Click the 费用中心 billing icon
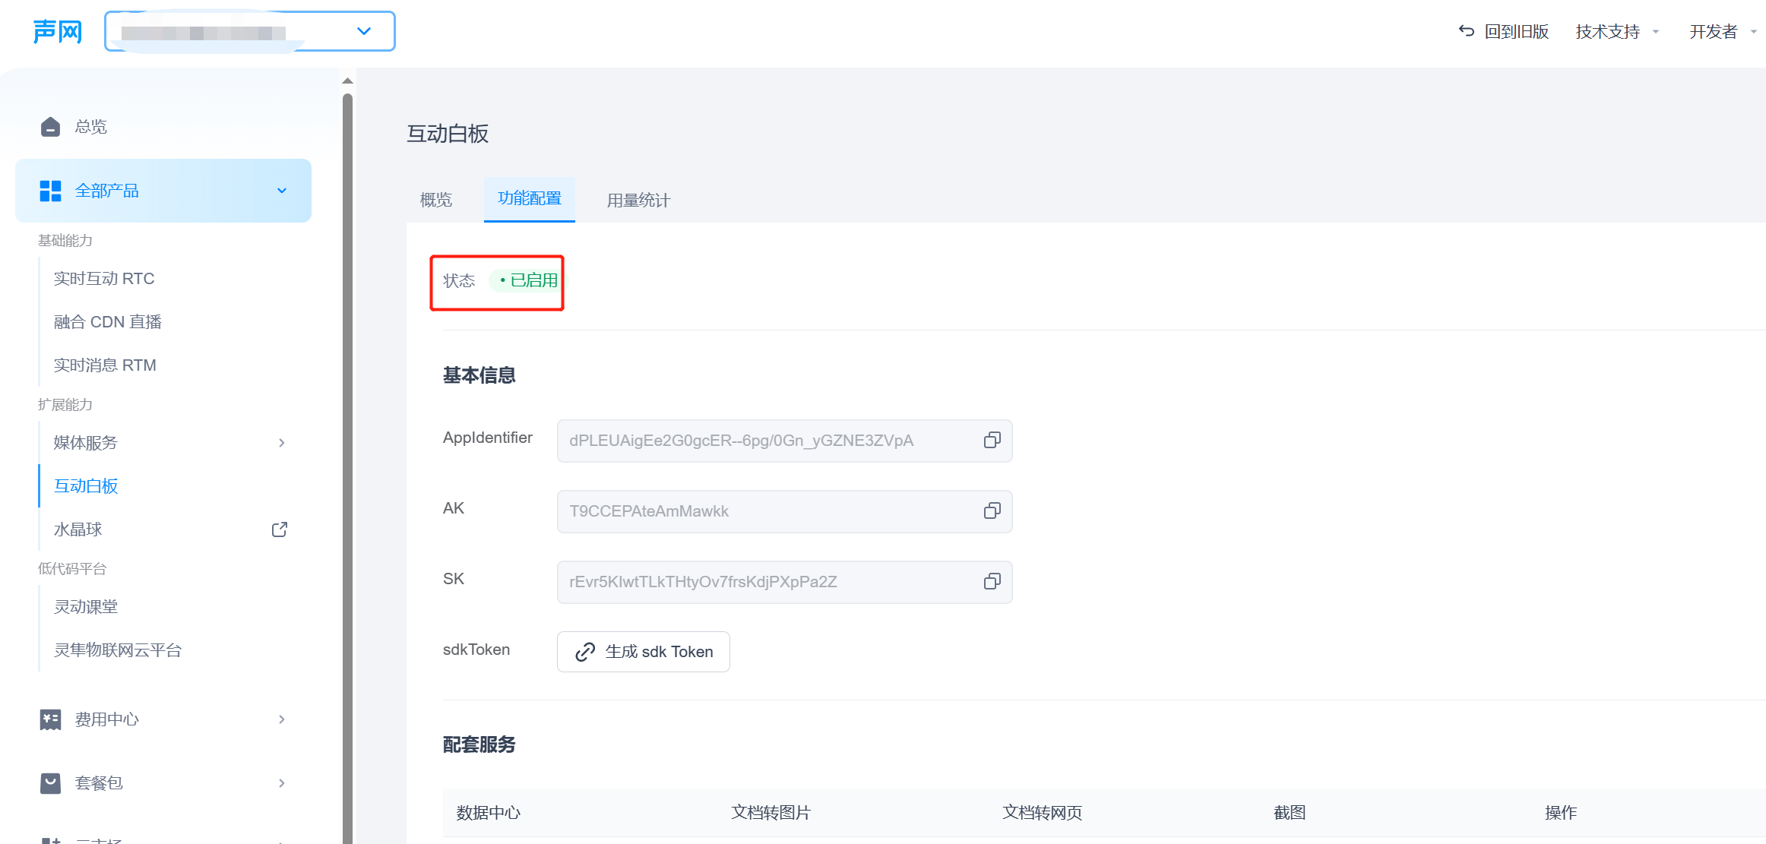1766x844 pixels. [50, 719]
